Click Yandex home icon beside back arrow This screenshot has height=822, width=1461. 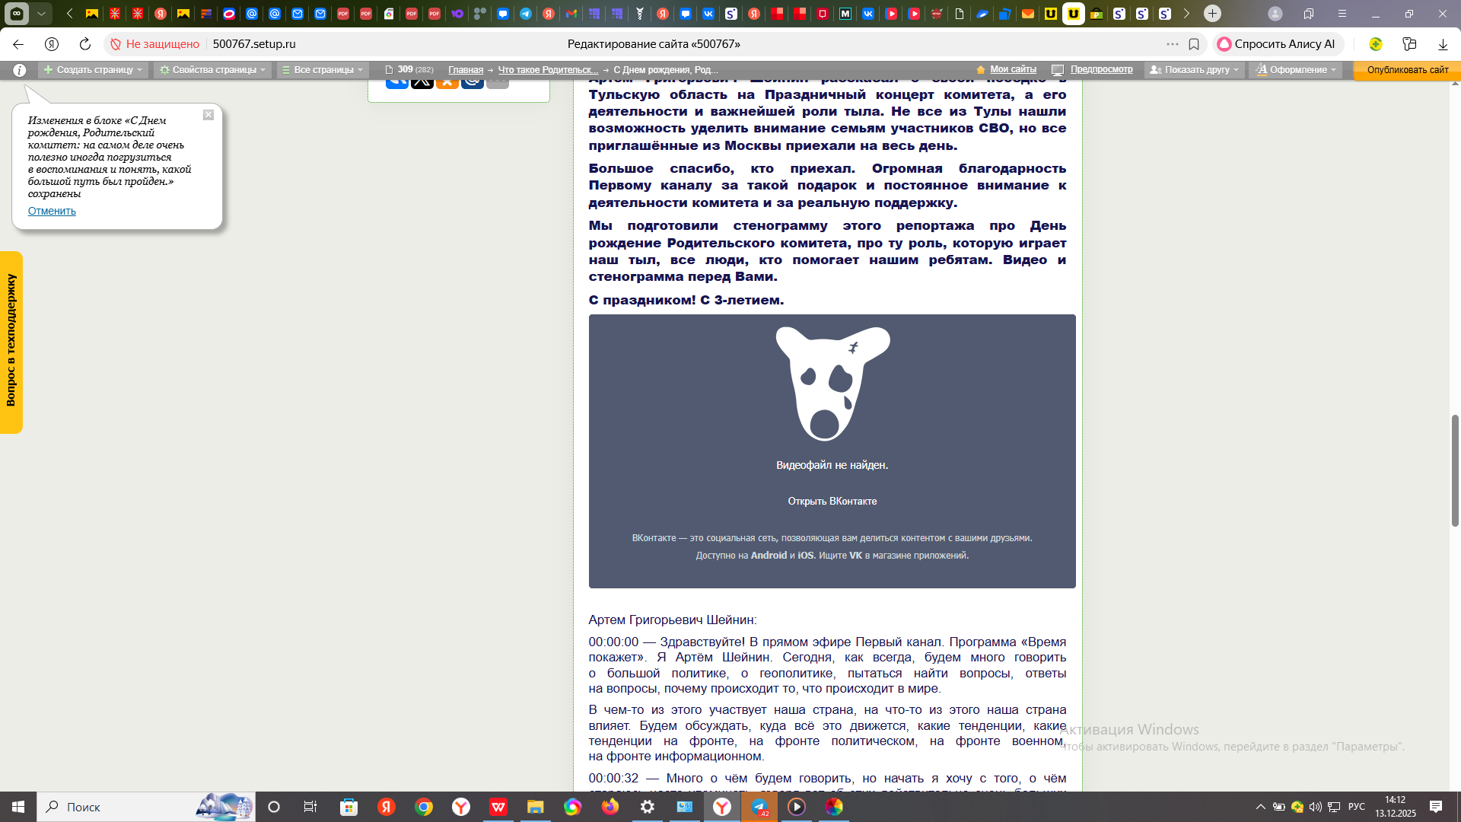(52, 44)
